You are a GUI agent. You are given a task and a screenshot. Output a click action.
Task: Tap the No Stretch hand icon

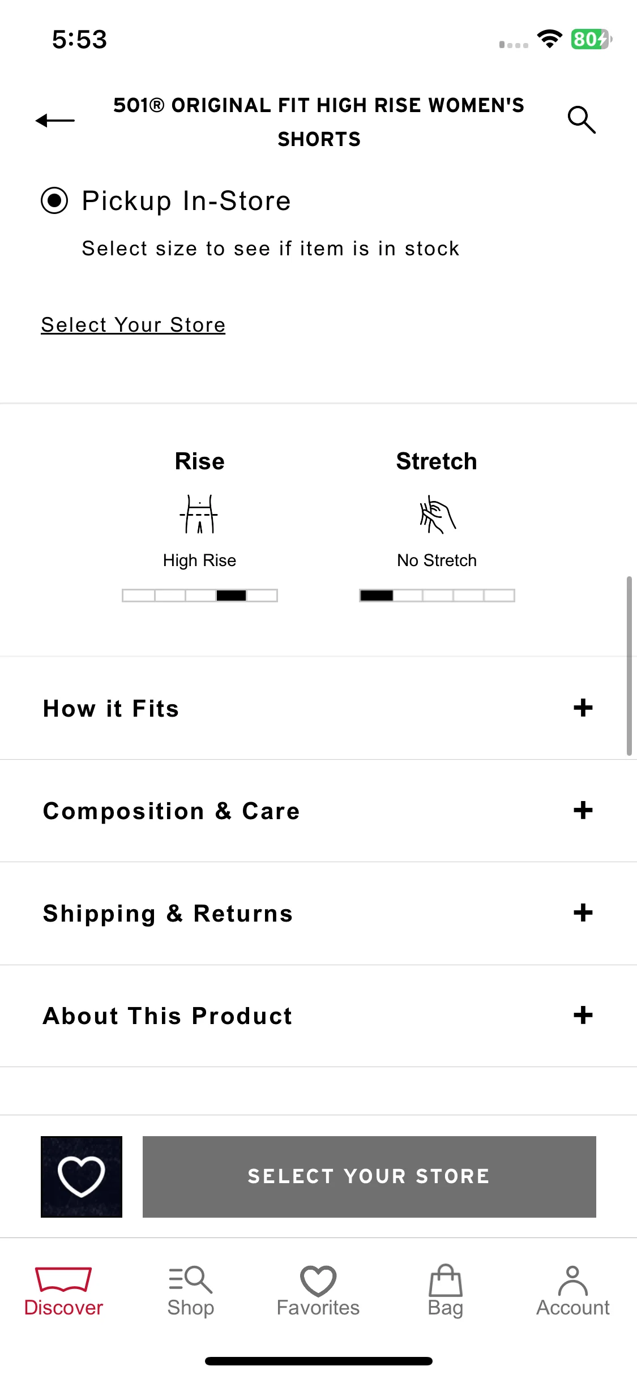(437, 514)
